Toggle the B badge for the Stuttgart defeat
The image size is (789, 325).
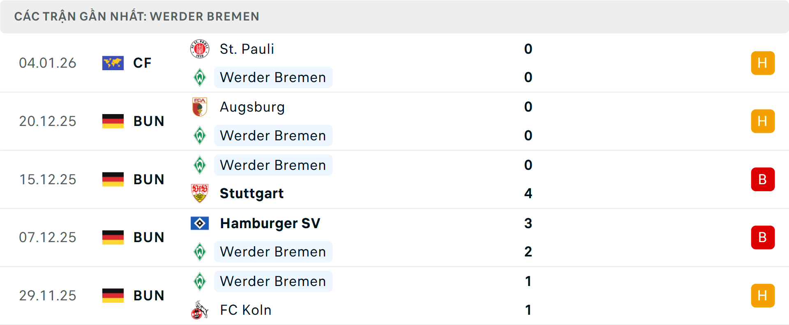tap(763, 179)
